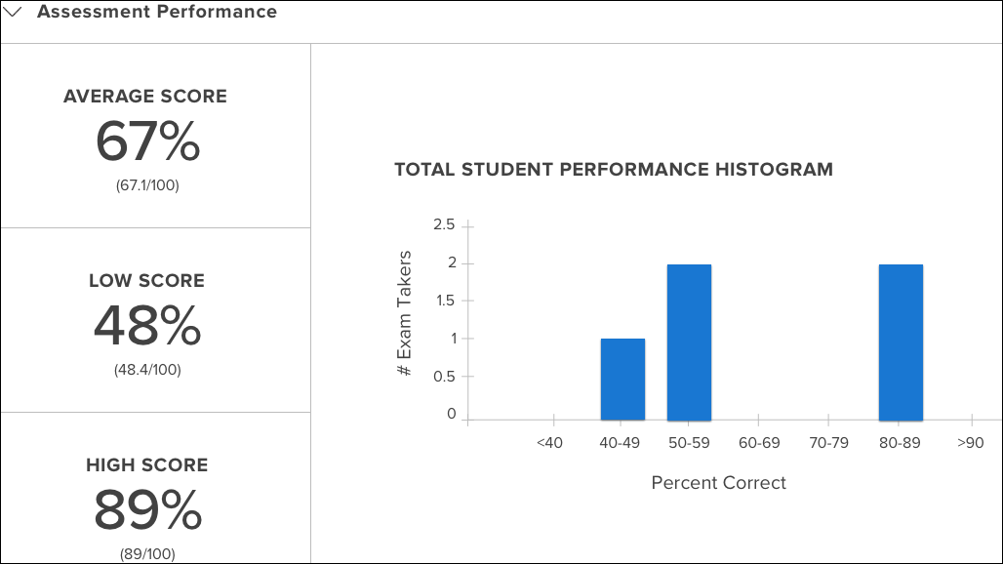Click the 1.5 y-axis tick label

click(x=445, y=301)
